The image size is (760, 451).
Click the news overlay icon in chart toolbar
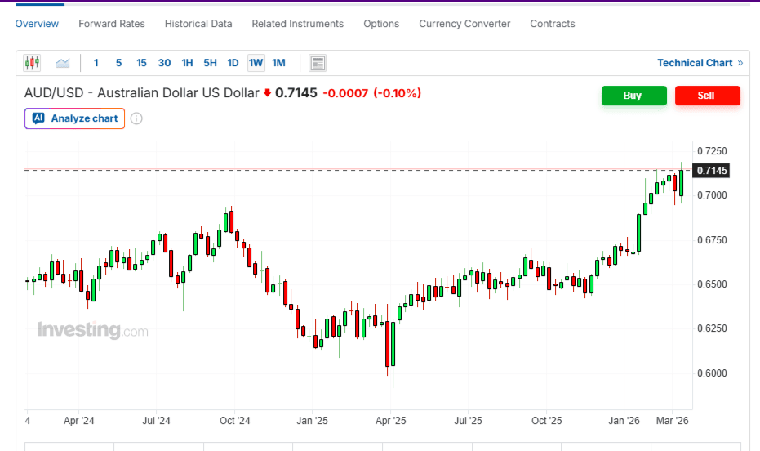[318, 63]
